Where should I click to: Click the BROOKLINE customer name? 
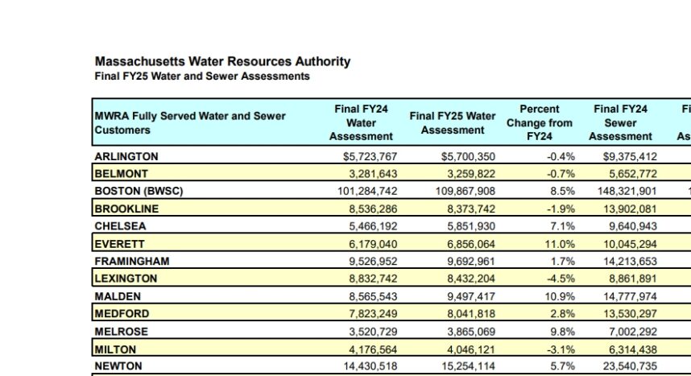click(126, 209)
